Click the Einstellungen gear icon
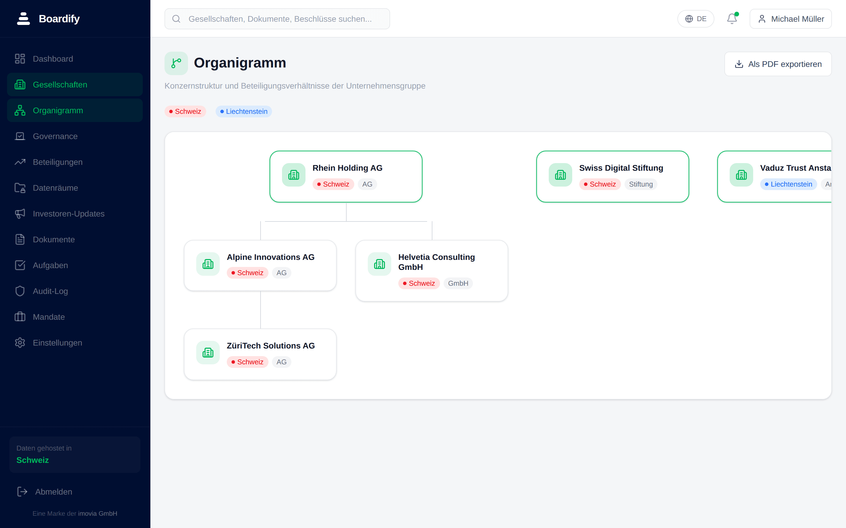 coord(20,343)
